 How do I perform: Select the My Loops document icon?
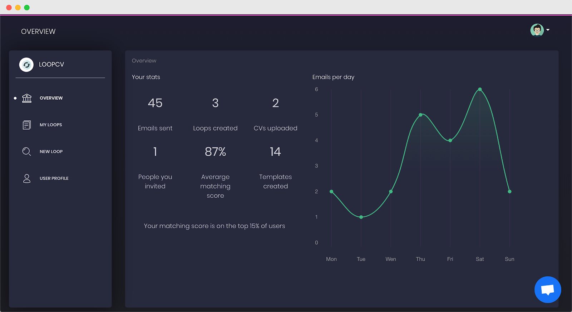pos(27,125)
